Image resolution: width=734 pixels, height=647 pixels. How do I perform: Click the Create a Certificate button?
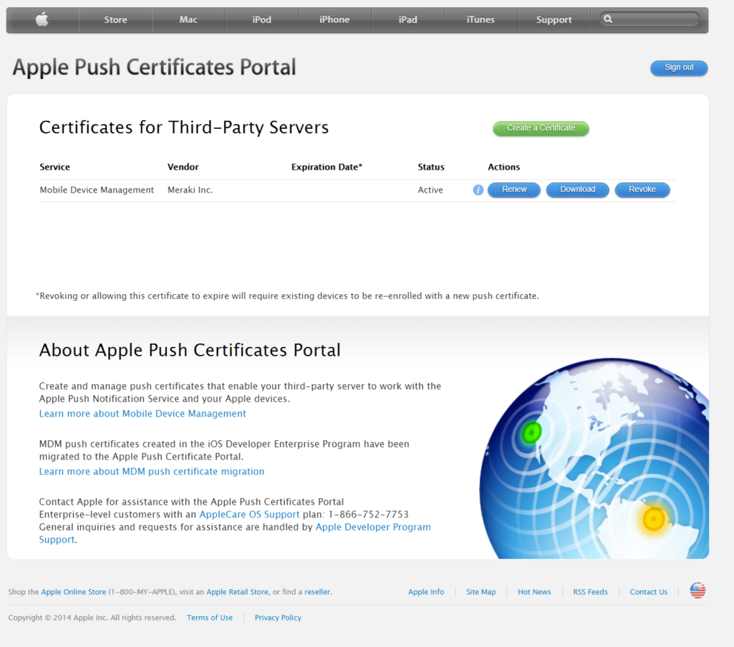point(541,128)
